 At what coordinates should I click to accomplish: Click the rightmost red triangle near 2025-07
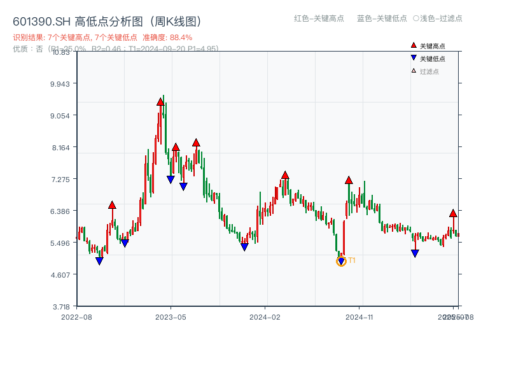pyautogui.click(x=452, y=214)
